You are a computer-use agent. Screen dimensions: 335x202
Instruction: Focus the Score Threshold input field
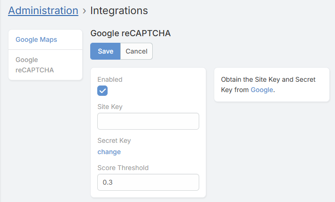(148, 182)
